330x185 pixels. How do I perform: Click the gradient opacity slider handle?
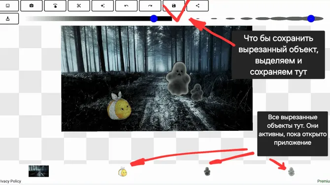point(154,19)
